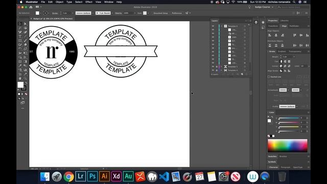Viewport: 327px width, 184px height.
Task: Open Edit Toolbar three-dots button
Action: click(x=22, y=108)
